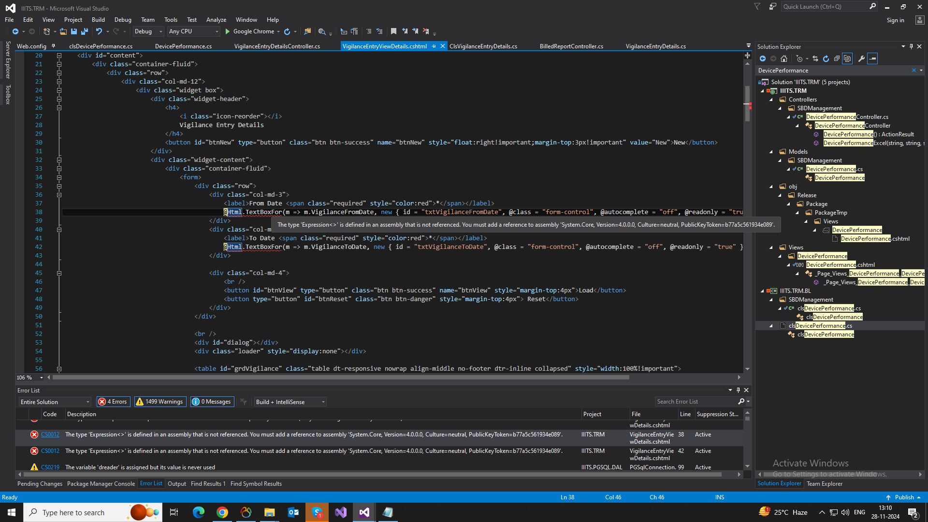The image size is (928, 522).
Task: Click the New Project toolbar icon
Action: tap(47, 31)
